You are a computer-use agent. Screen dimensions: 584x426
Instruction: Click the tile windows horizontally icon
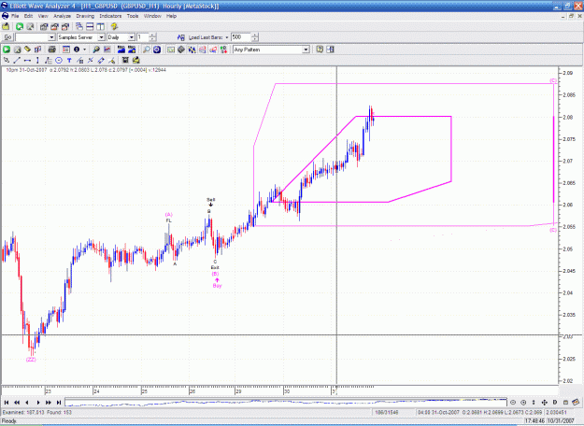click(90, 26)
